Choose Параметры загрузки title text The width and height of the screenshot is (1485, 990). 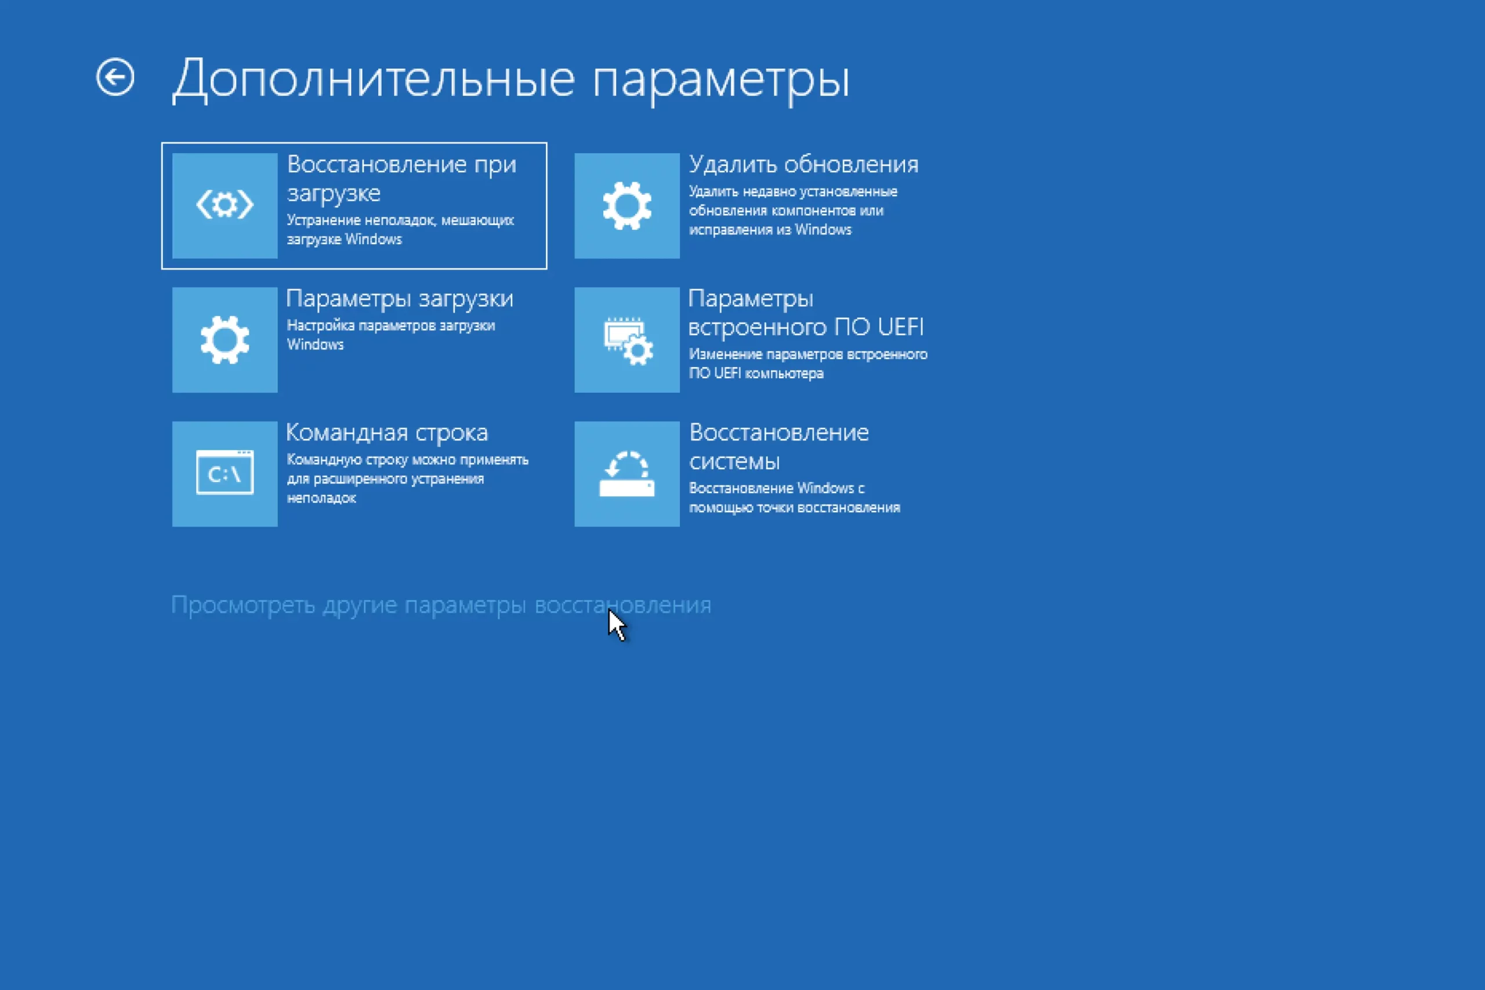click(400, 299)
